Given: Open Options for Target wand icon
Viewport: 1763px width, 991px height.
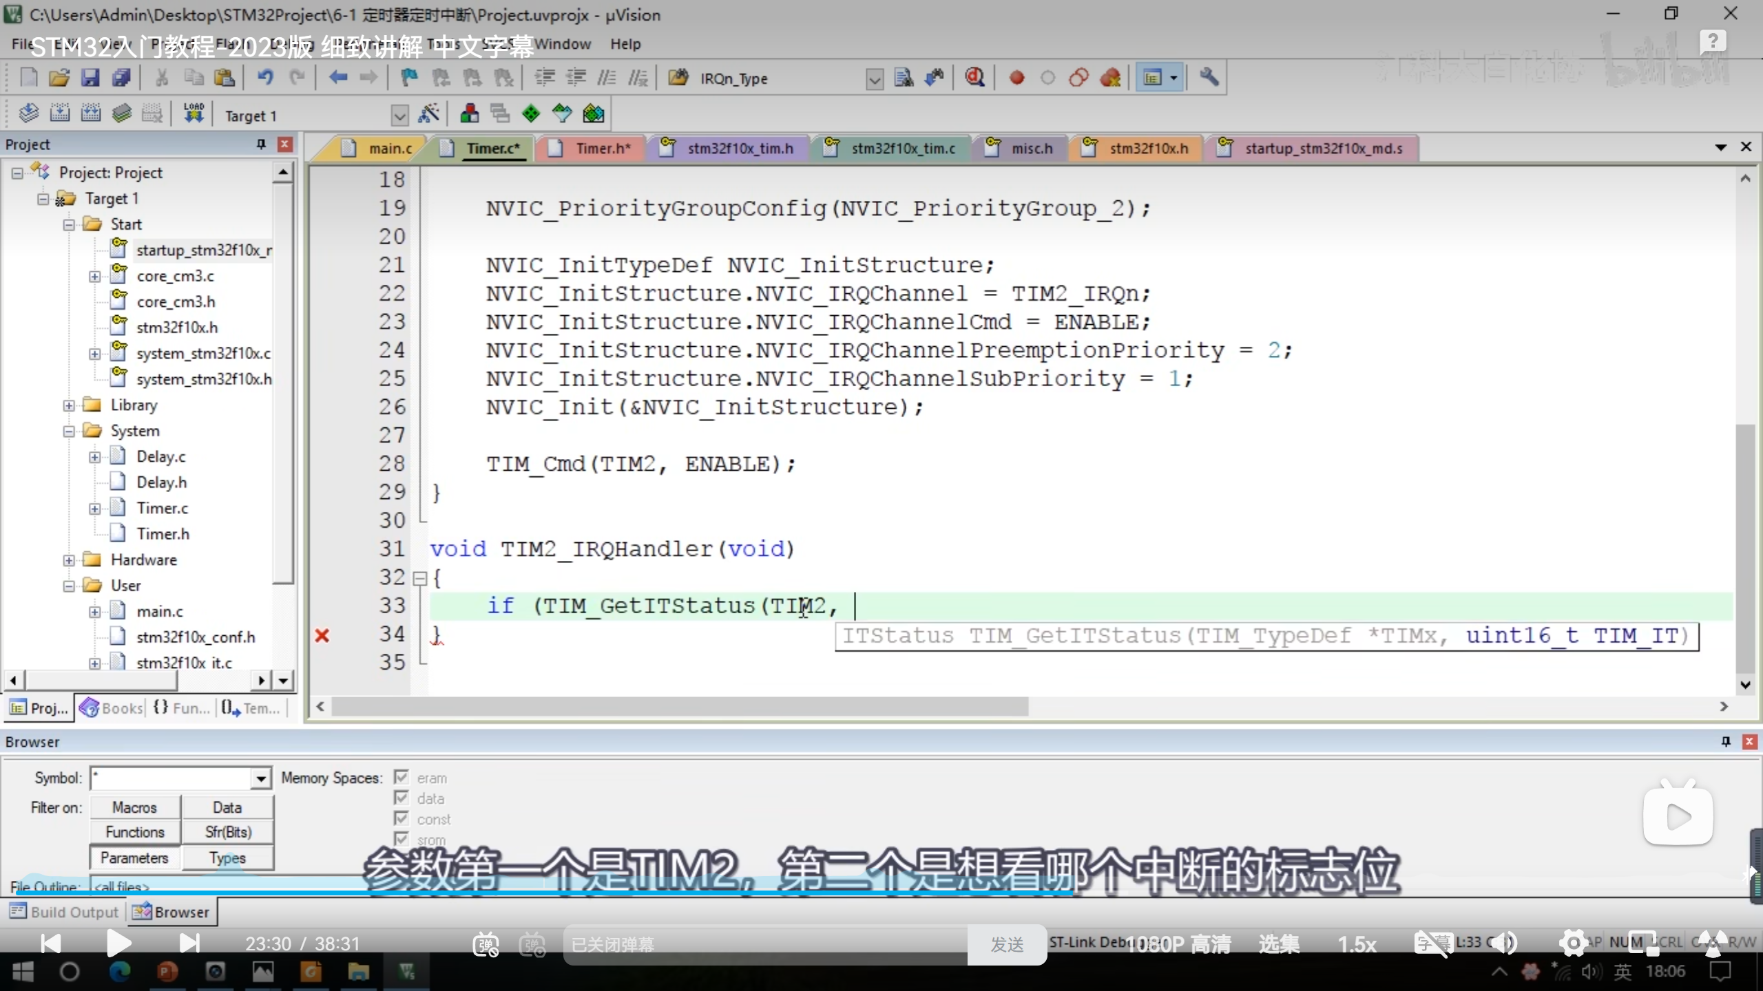Looking at the screenshot, I should tap(429, 114).
